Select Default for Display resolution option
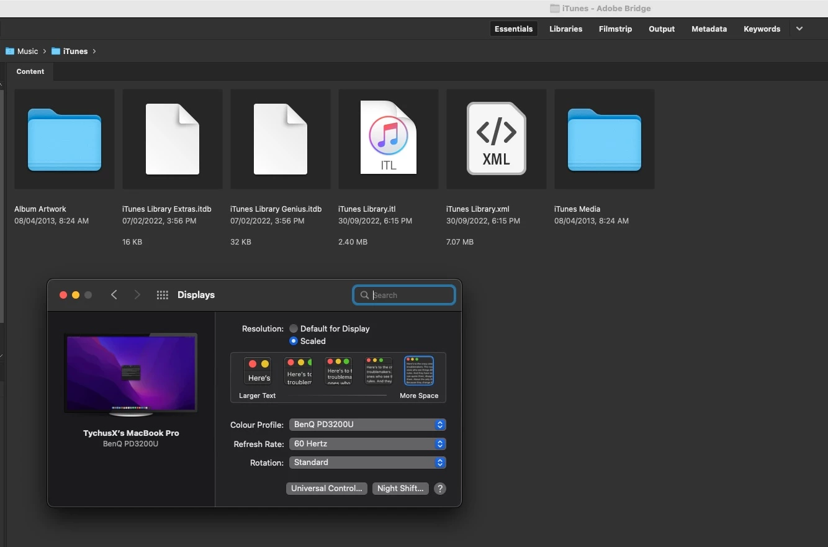This screenshot has height=547, width=828. (294, 328)
